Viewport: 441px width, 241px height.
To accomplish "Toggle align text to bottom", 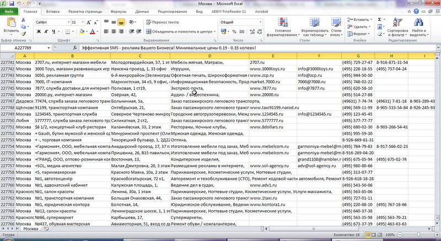I will [x=121, y=22].
